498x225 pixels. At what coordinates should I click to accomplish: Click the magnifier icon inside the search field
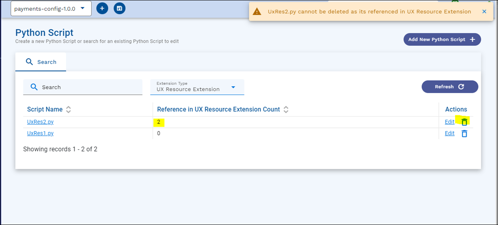click(x=34, y=87)
